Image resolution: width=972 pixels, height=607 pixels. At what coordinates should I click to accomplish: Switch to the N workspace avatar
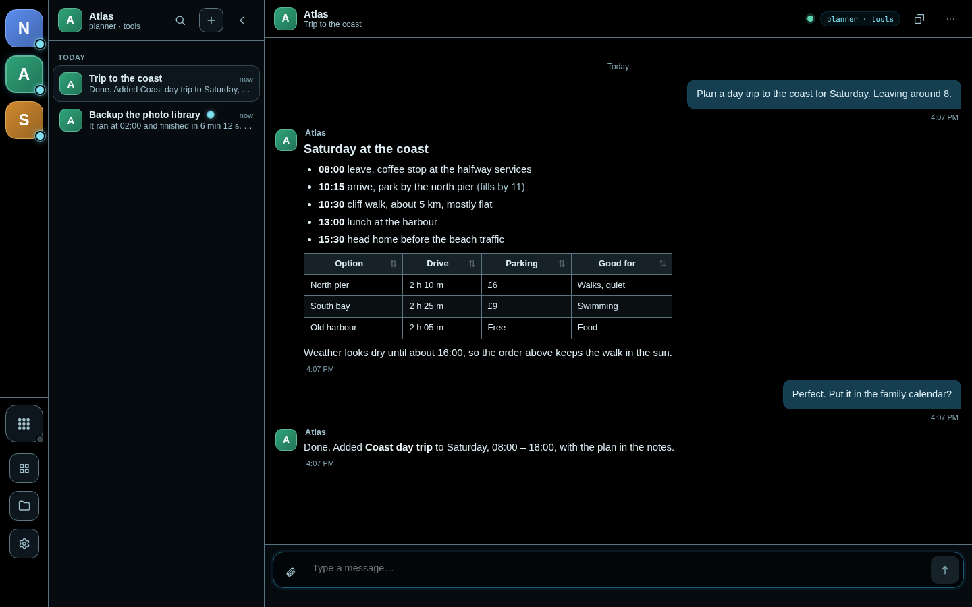coord(24,28)
